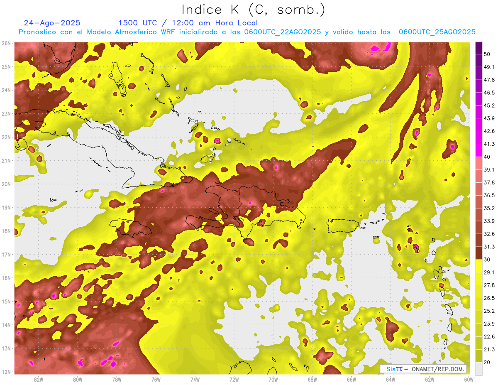Screen dimensions: 498x385
Task: Select the date label "24-Ago-2025"
Action: [x=52, y=23]
